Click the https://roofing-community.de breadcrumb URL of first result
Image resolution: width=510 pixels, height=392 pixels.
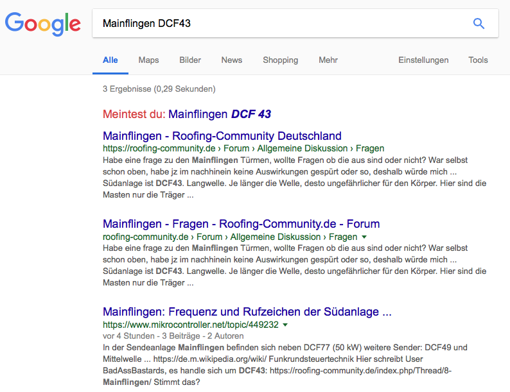click(243, 148)
